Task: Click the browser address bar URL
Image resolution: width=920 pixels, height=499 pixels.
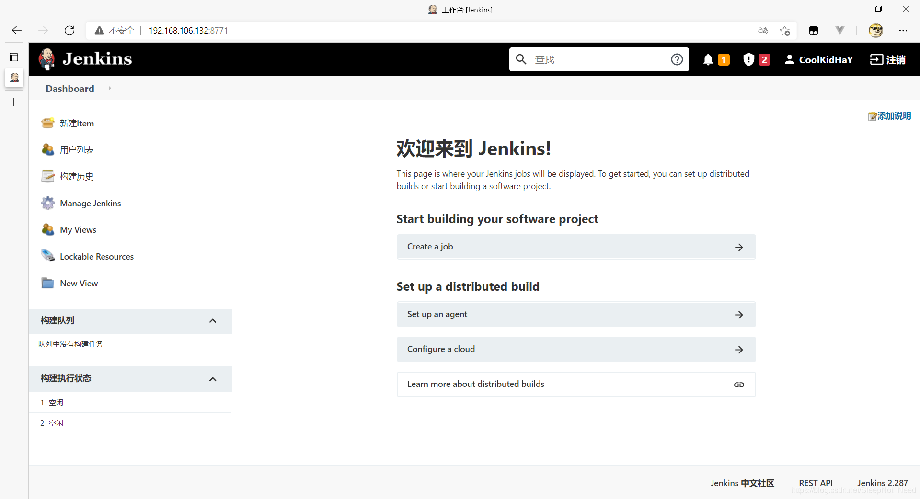Action: tap(188, 31)
